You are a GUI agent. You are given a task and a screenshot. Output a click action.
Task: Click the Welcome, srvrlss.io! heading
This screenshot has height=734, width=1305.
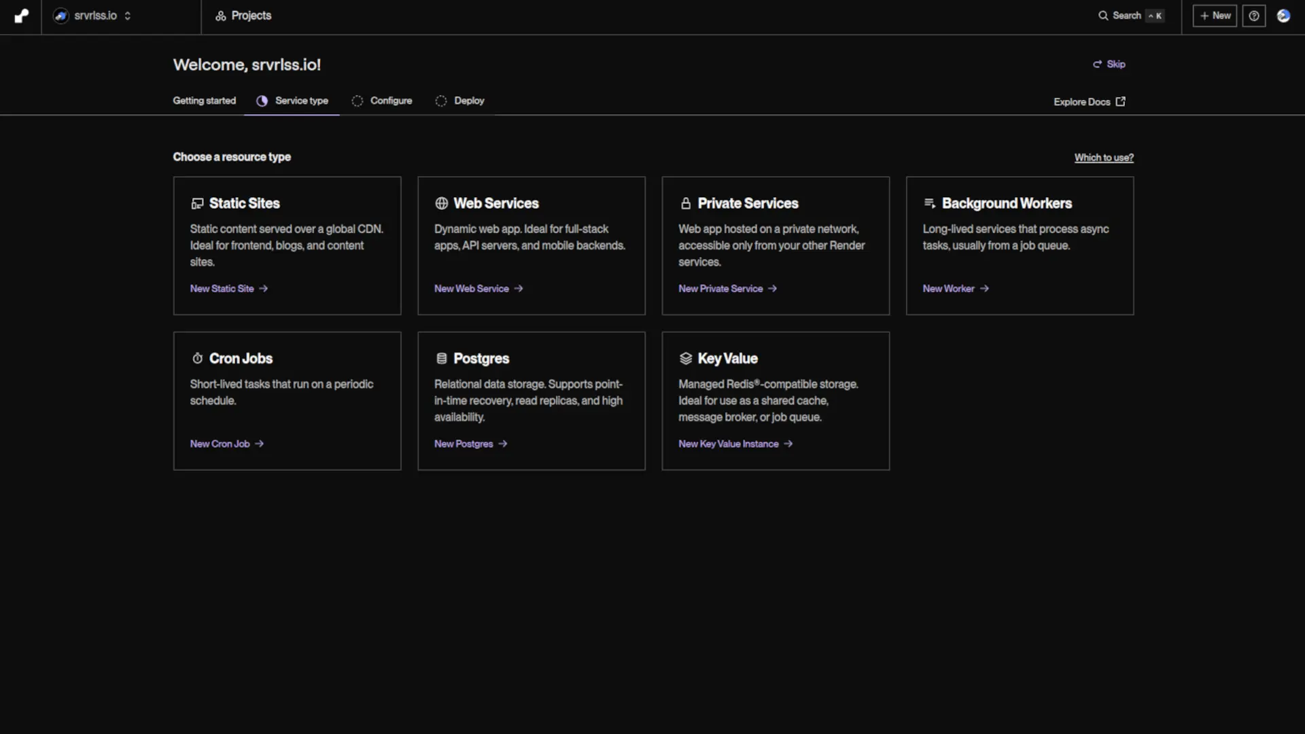tap(247, 65)
